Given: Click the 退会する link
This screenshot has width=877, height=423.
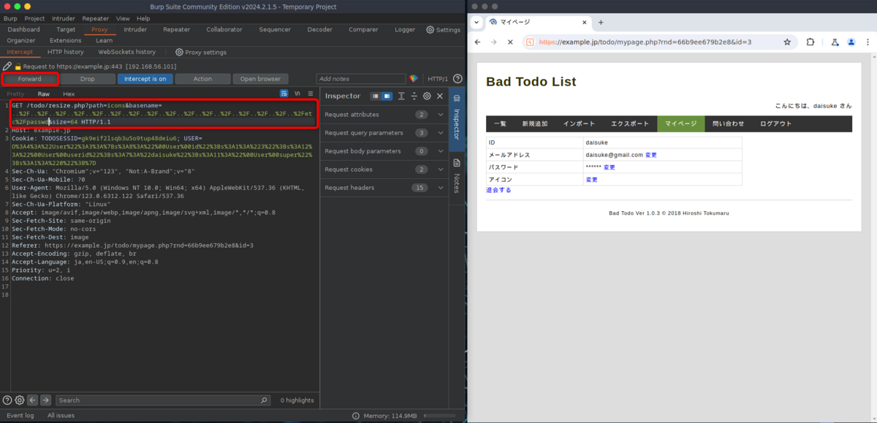Looking at the screenshot, I should coord(498,190).
